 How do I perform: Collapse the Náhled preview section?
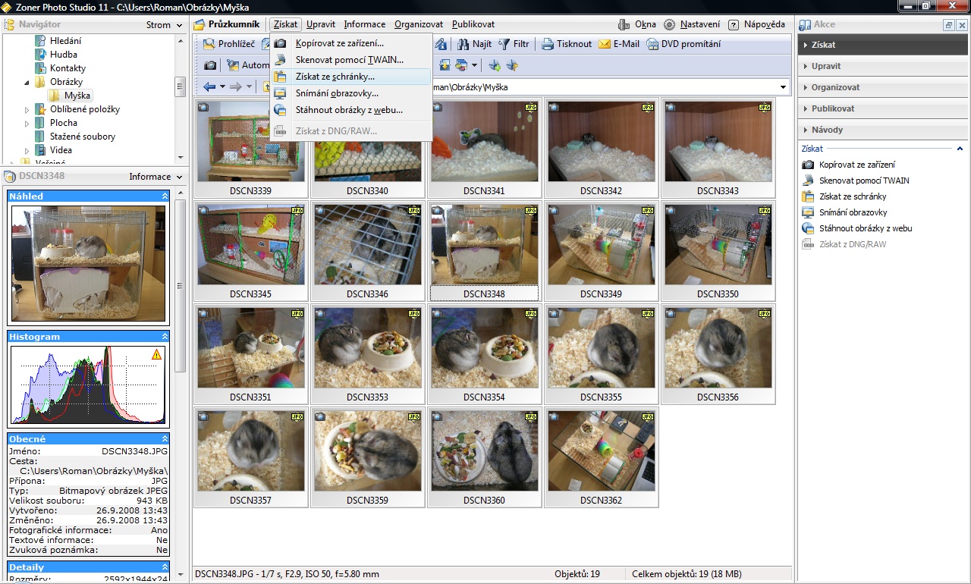coord(165,196)
